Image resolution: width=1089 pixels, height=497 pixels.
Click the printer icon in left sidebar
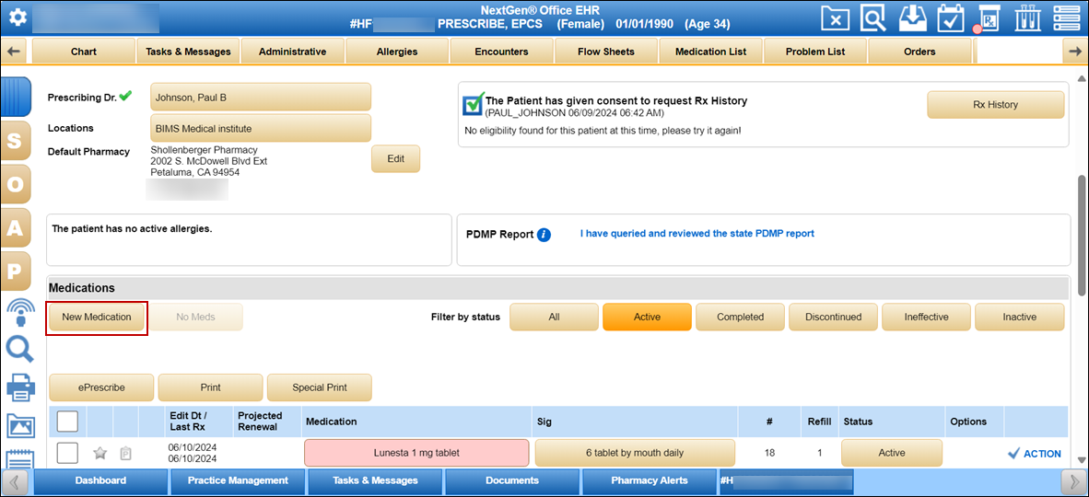(20, 389)
